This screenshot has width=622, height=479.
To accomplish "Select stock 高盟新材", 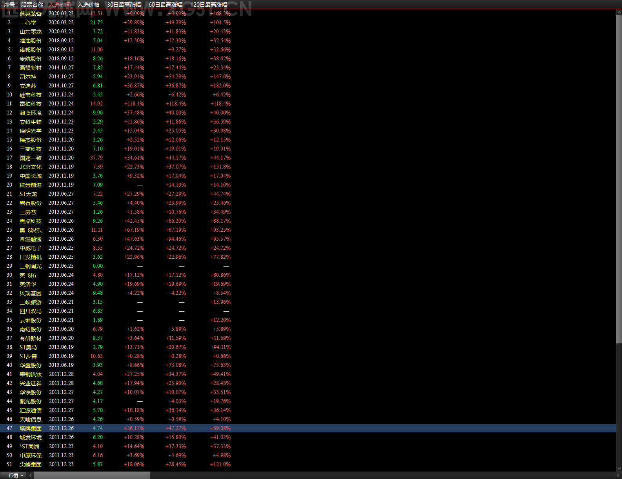I will tap(31, 68).
